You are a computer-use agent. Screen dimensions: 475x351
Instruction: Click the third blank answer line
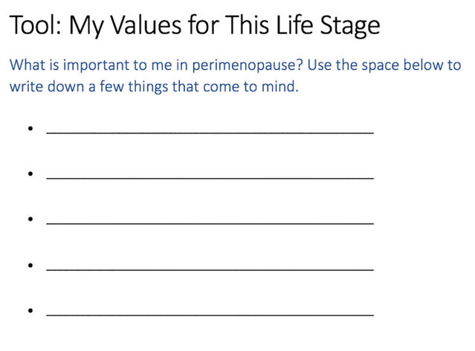(210, 222)
